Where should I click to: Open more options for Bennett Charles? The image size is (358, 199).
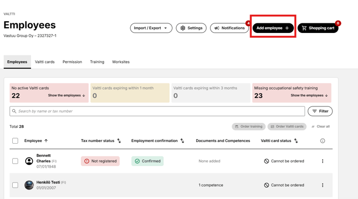click(x=323, y=161)
